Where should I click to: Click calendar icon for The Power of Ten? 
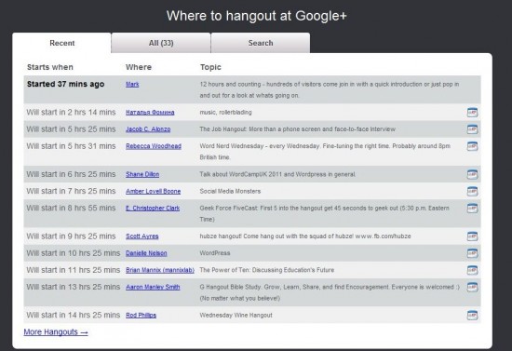click(472, 271)
